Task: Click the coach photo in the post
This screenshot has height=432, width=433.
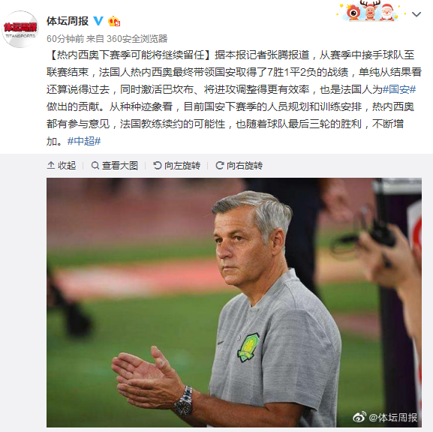Action: pyautogui.click(x=234, y=302)
